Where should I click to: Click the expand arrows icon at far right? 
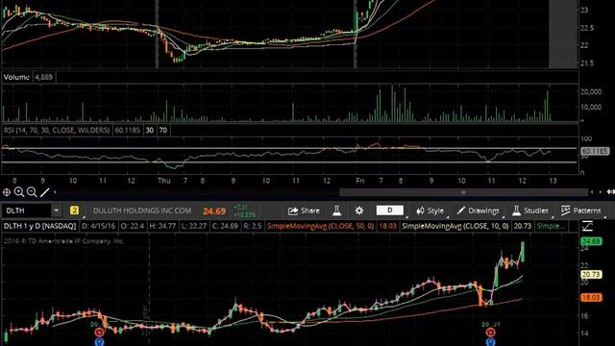pos(611,192)
